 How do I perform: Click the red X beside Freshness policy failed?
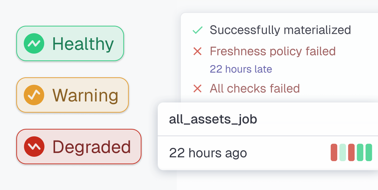[197, 52]
